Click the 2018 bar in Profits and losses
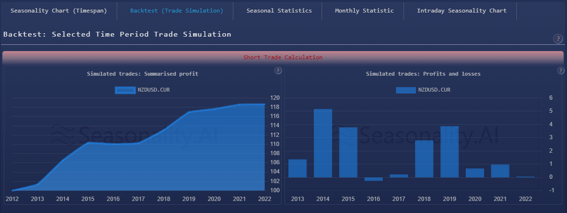 (424, 159)
